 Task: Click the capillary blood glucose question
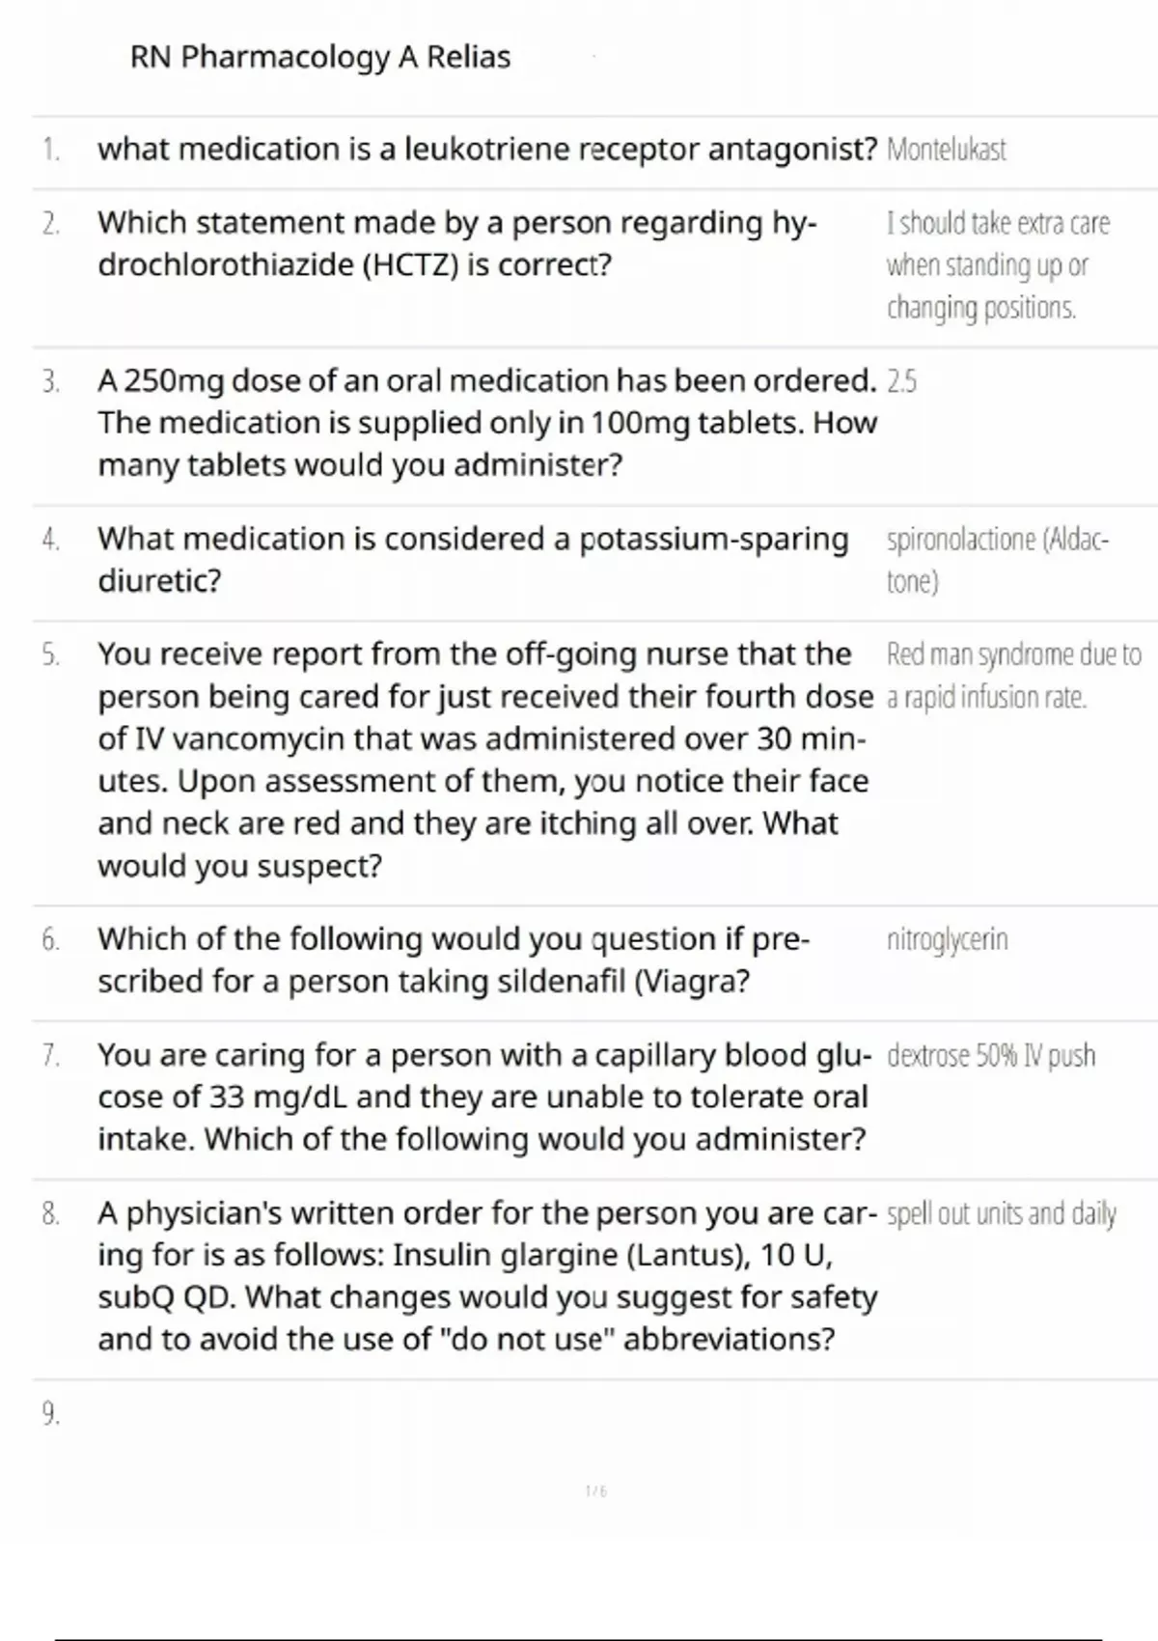tap(482, 1097)
